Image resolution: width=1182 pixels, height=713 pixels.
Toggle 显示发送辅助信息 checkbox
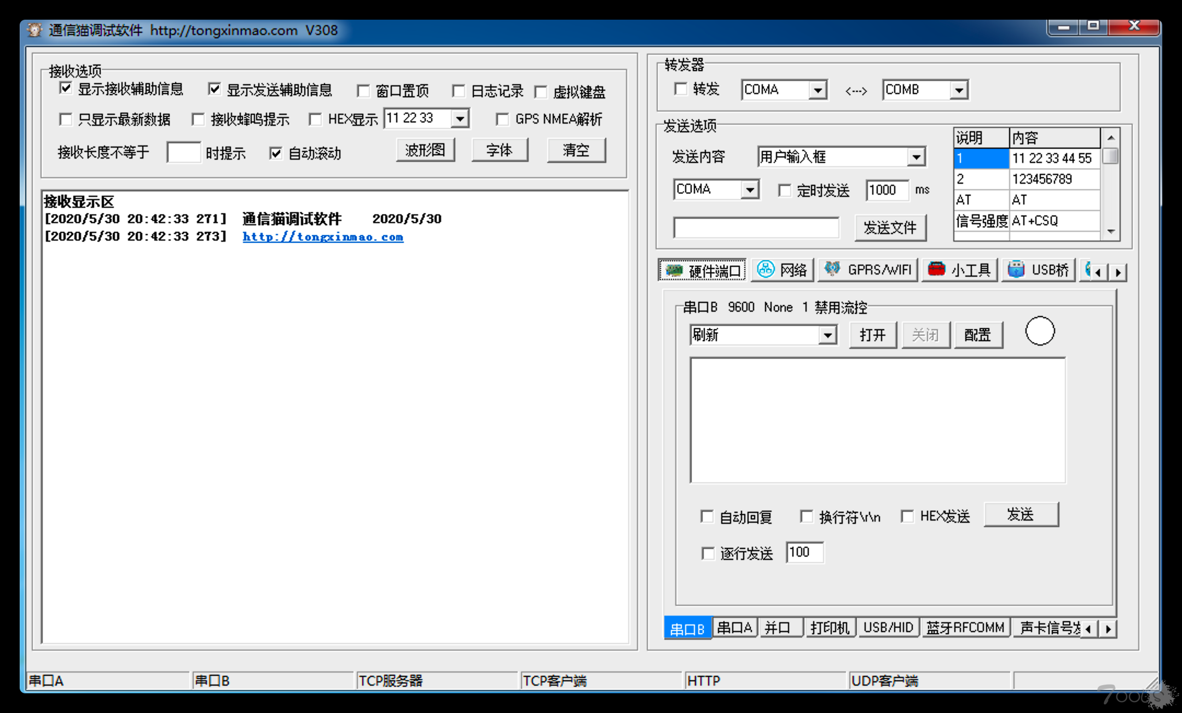tap(215, 89)
